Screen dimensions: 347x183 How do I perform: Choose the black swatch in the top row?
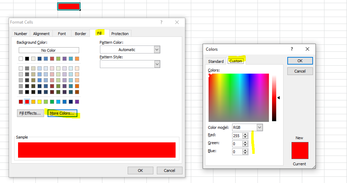coord(27,59)
